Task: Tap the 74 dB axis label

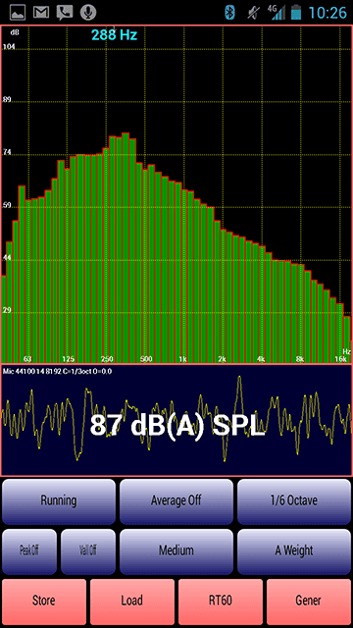Action: 7,153
